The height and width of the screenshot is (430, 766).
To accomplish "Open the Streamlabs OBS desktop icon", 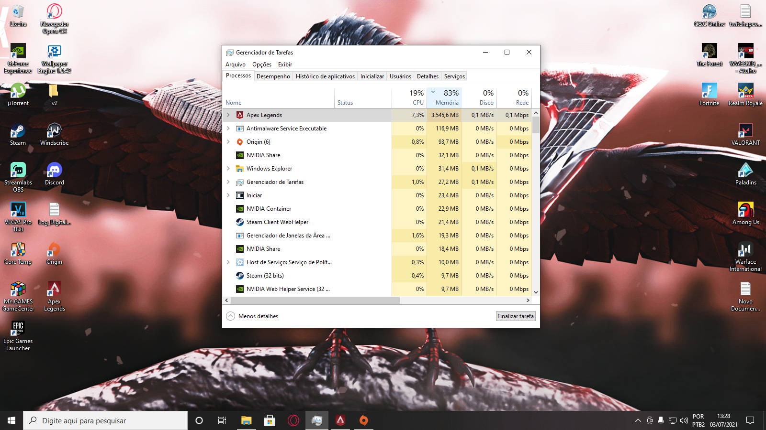I will (x=18, y=177).
